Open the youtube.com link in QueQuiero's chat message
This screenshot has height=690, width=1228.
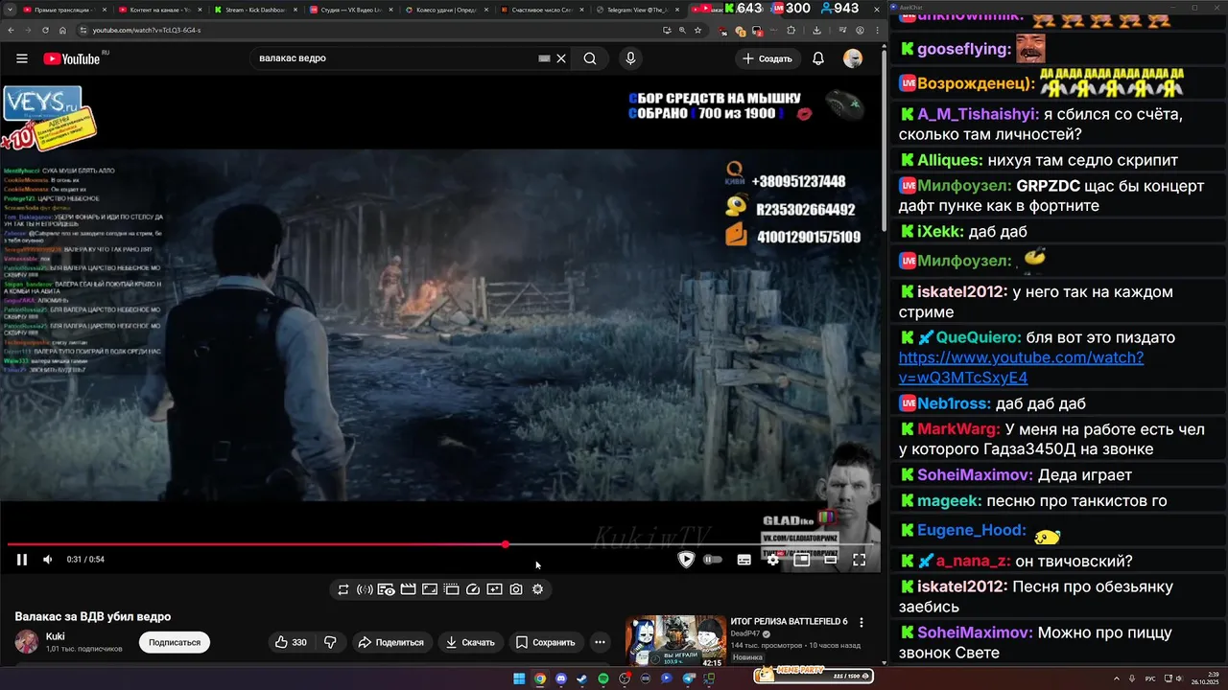coord(1021,368)
